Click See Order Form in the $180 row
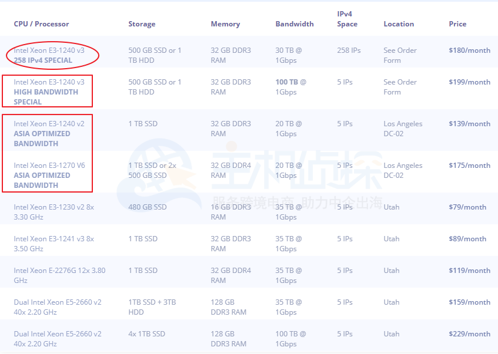 [400, 55]
